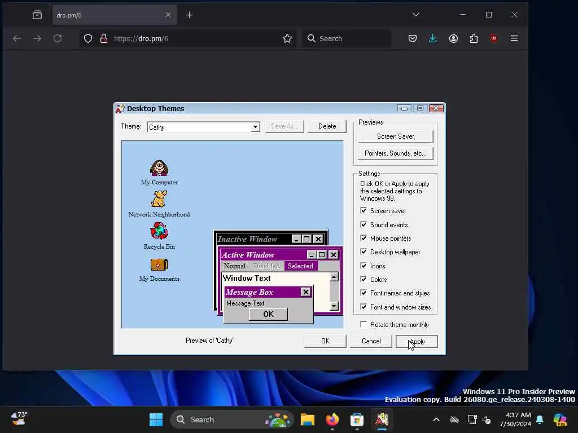578x433 pixels.
Task: Click the My Documents preview icon
Action: pos(159,264)
